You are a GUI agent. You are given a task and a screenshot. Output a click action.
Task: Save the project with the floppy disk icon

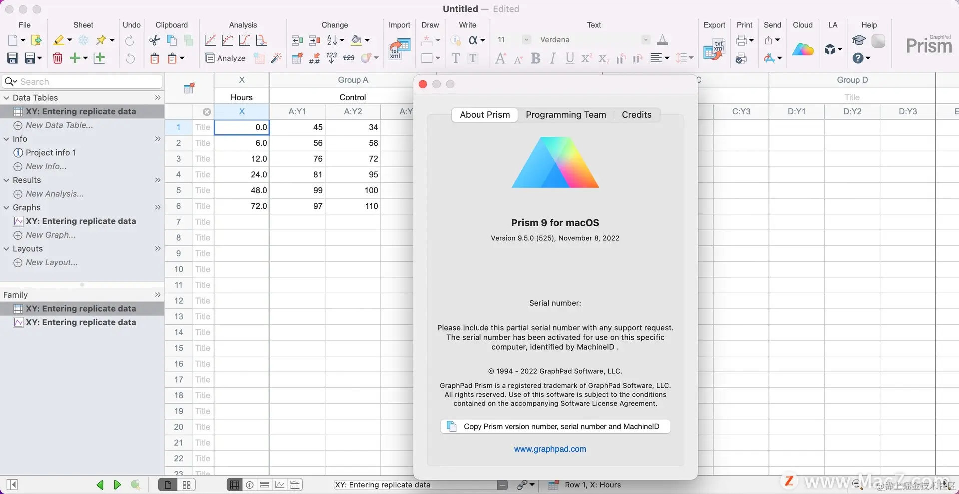tap(12, 58)
